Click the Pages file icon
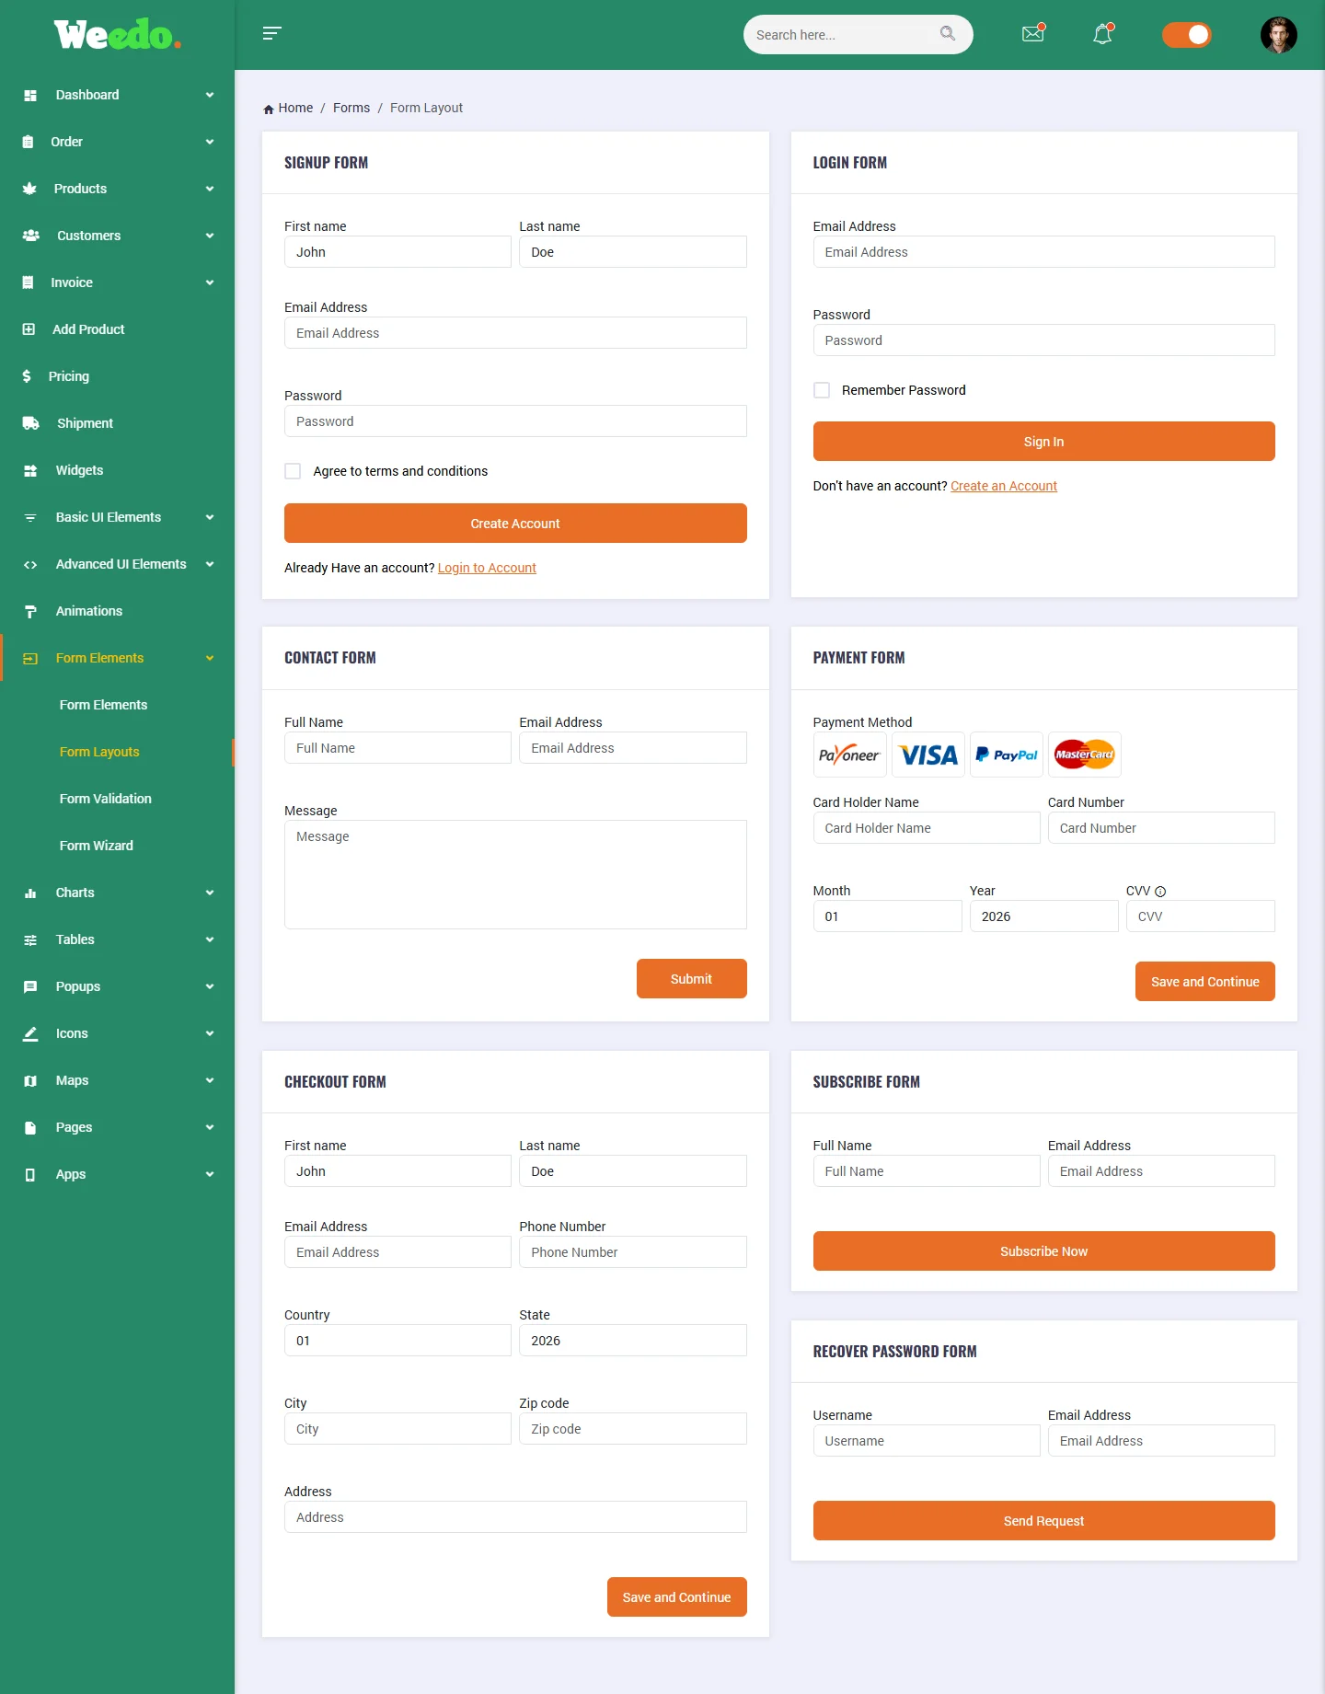Image resolution: width=1325 pixels, height=1694 pixels. (x=30, y=1127)
